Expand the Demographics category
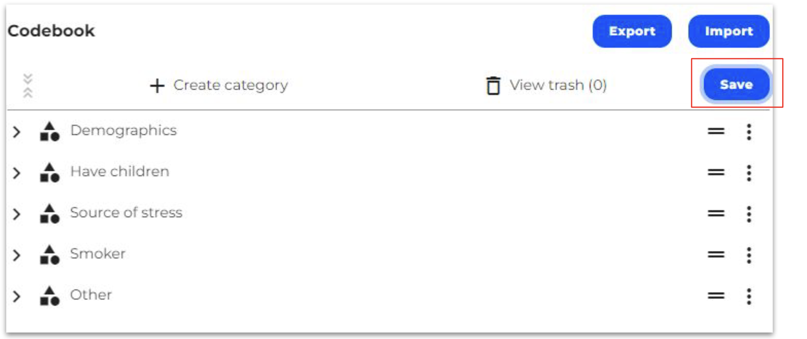The image size is (807, 339). pos(17,132)
